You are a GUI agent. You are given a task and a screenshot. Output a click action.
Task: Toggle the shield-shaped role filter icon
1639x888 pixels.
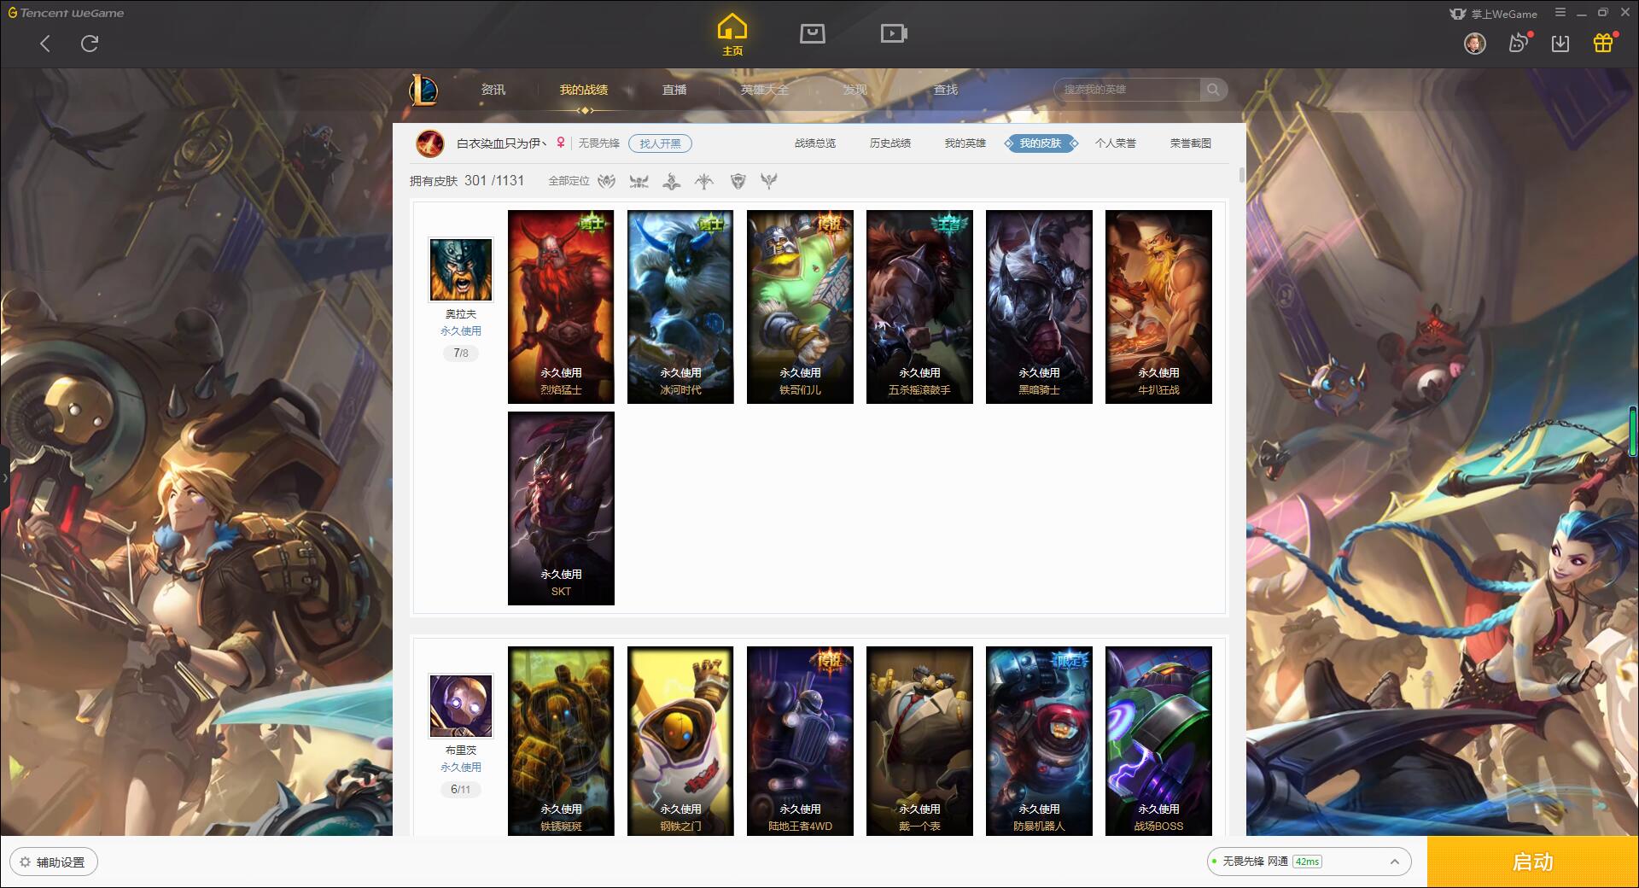(738, 181)
